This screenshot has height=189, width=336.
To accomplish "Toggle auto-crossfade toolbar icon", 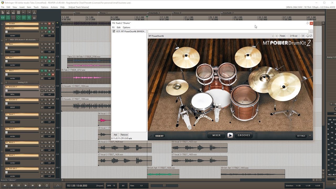I will pyautogui.click(x=3, y=18).
